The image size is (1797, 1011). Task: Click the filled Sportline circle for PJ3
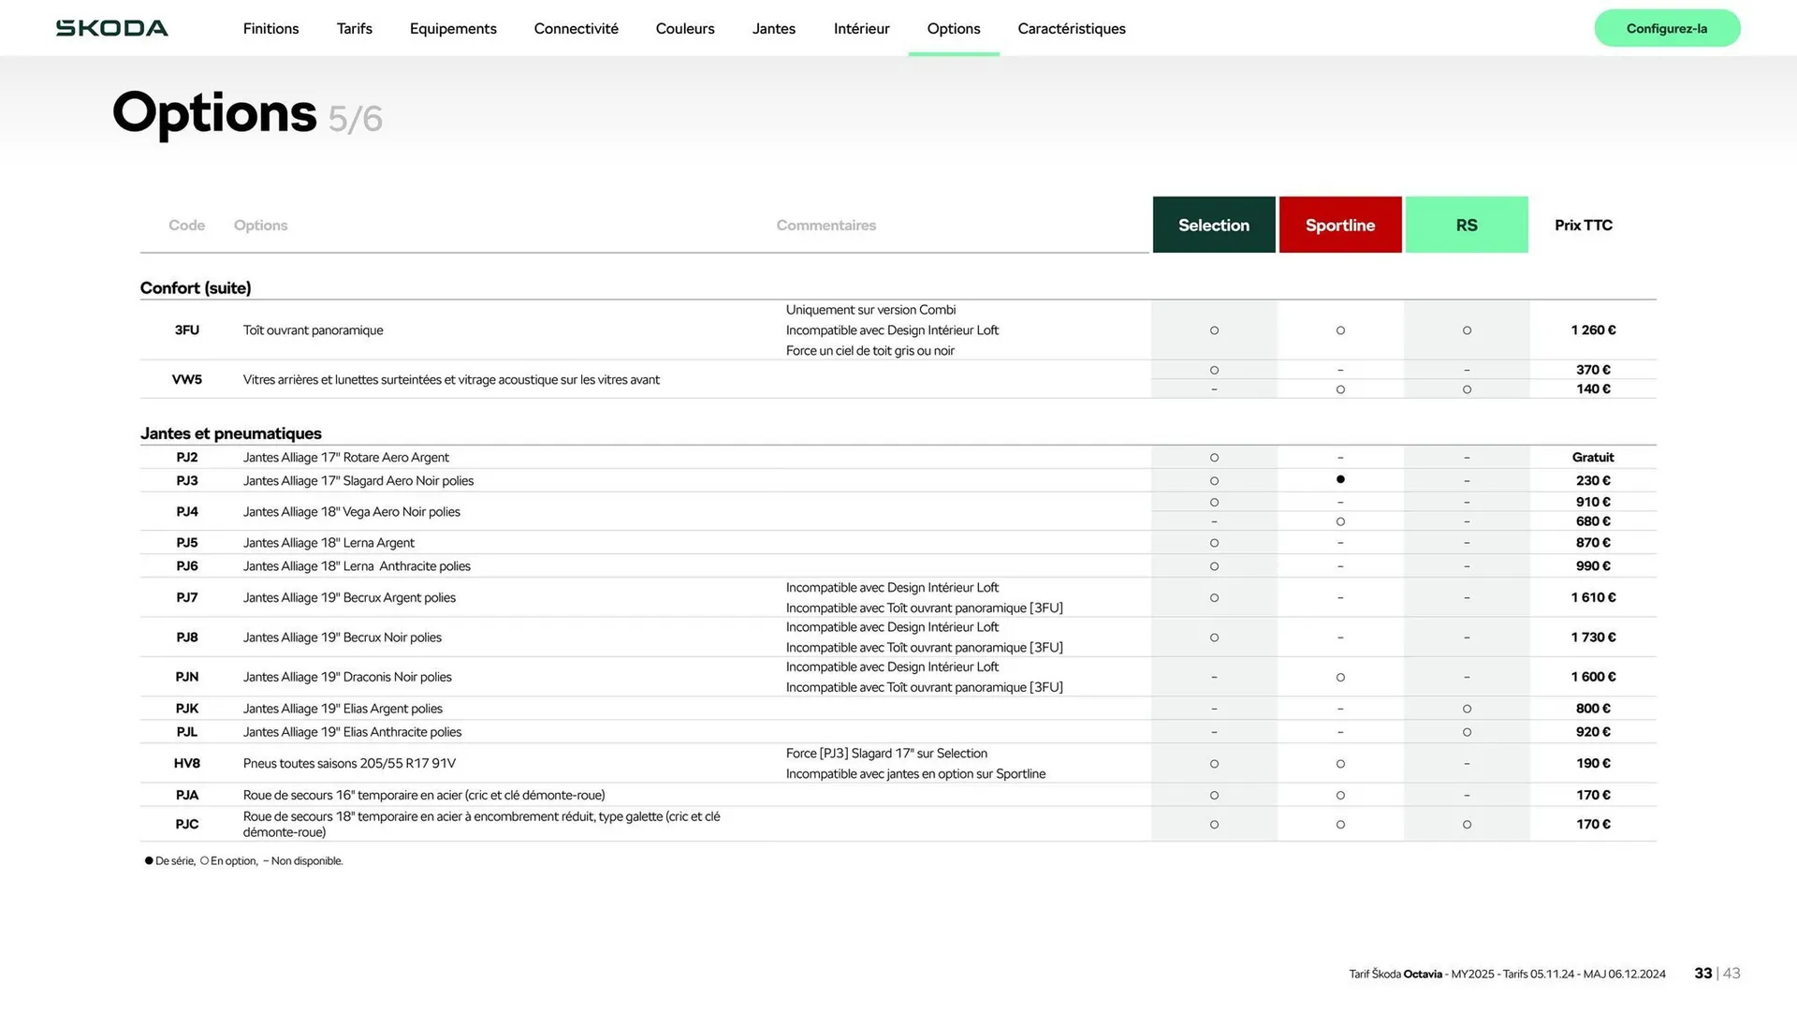(1340, 479)
